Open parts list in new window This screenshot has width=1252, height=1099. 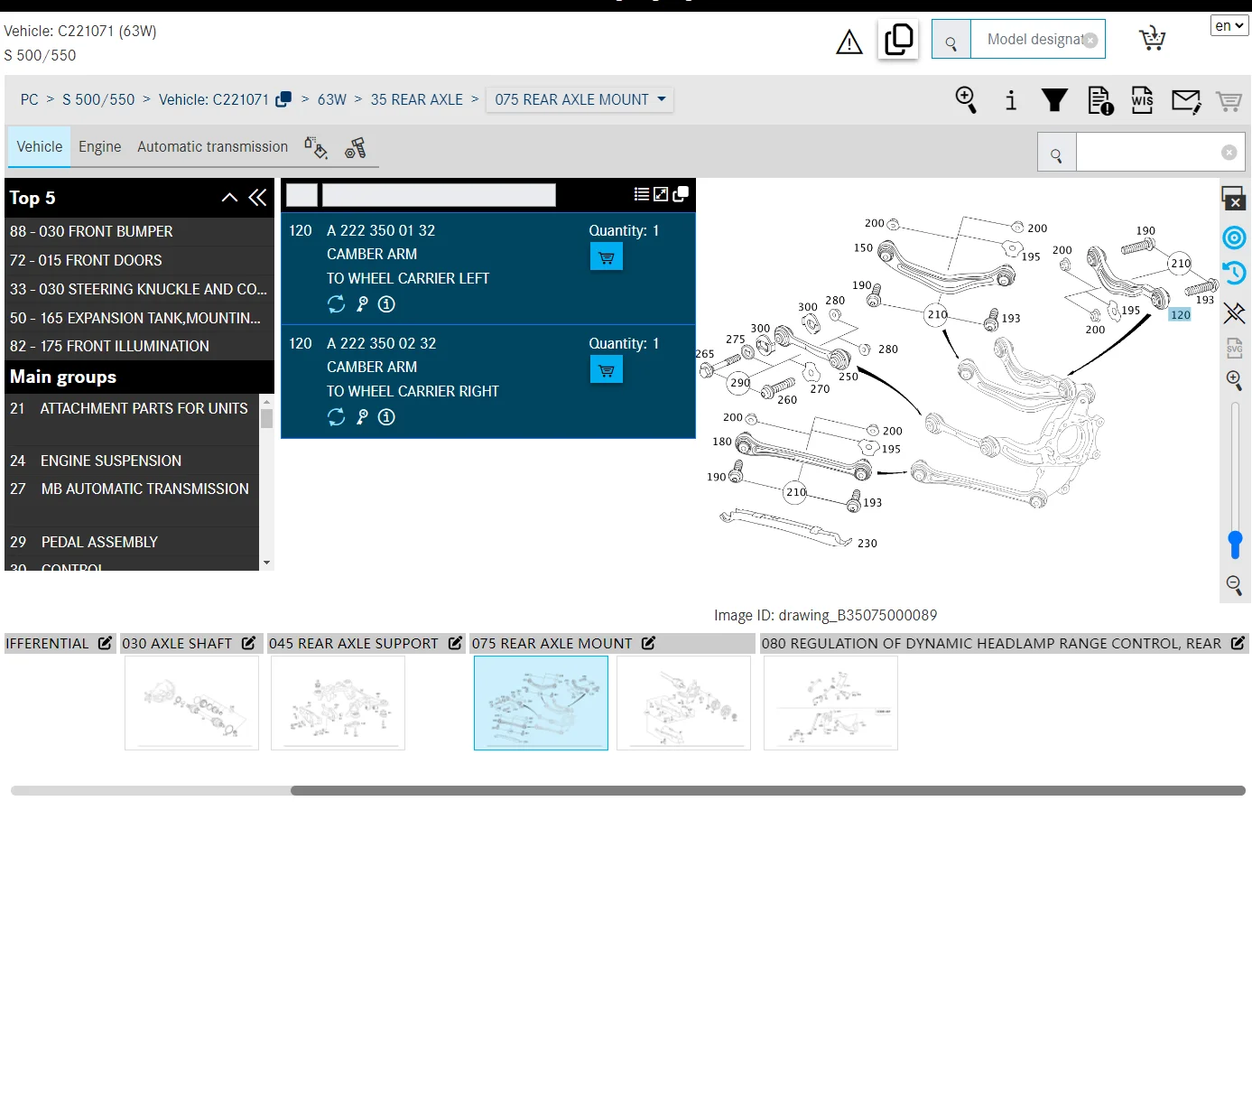[x=681, y=194]
